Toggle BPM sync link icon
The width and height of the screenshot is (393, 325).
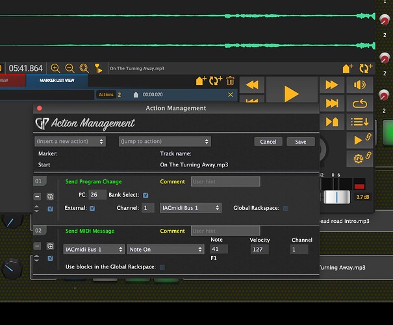tap(360, 158)
